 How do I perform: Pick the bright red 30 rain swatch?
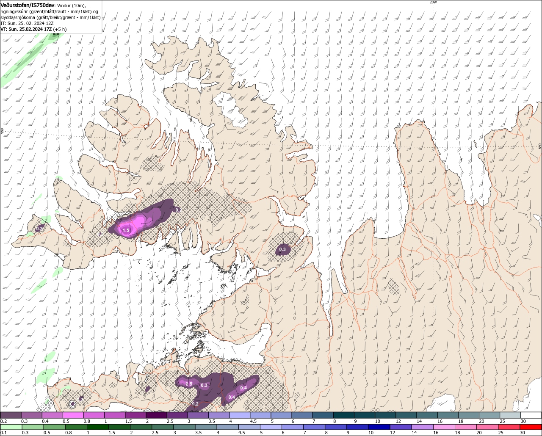coord(531,427)
